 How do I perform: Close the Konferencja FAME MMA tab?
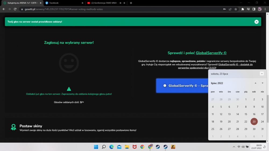click(124, 3)
